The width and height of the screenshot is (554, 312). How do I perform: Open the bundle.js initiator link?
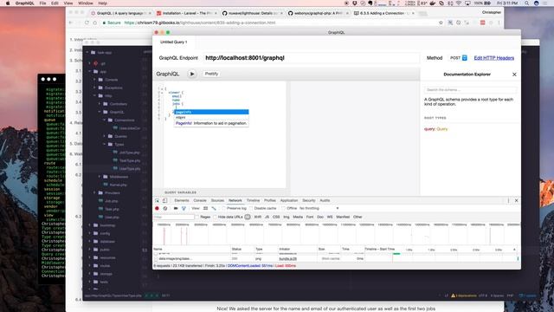click(x=288, y=259)
